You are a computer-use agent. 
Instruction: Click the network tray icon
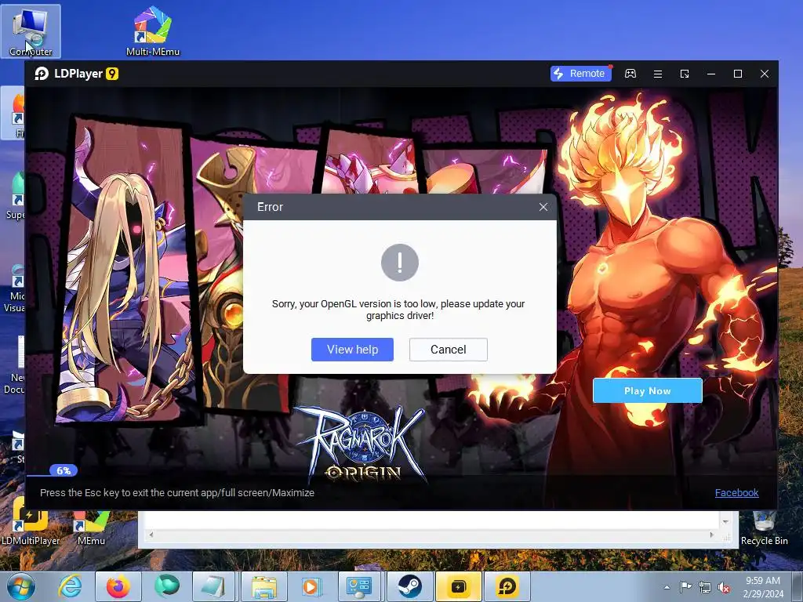pos(705,587)
